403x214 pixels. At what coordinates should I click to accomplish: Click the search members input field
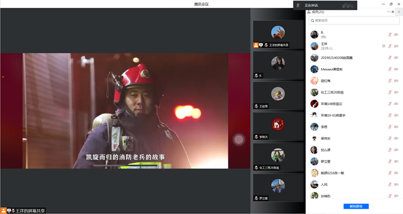tap(354, 20)
